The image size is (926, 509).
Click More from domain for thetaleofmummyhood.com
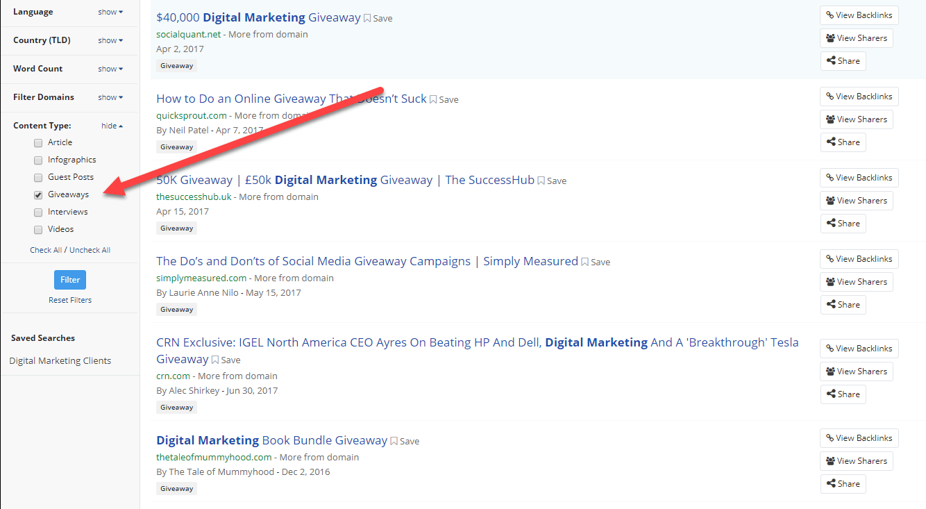click(x=319, y=457)
